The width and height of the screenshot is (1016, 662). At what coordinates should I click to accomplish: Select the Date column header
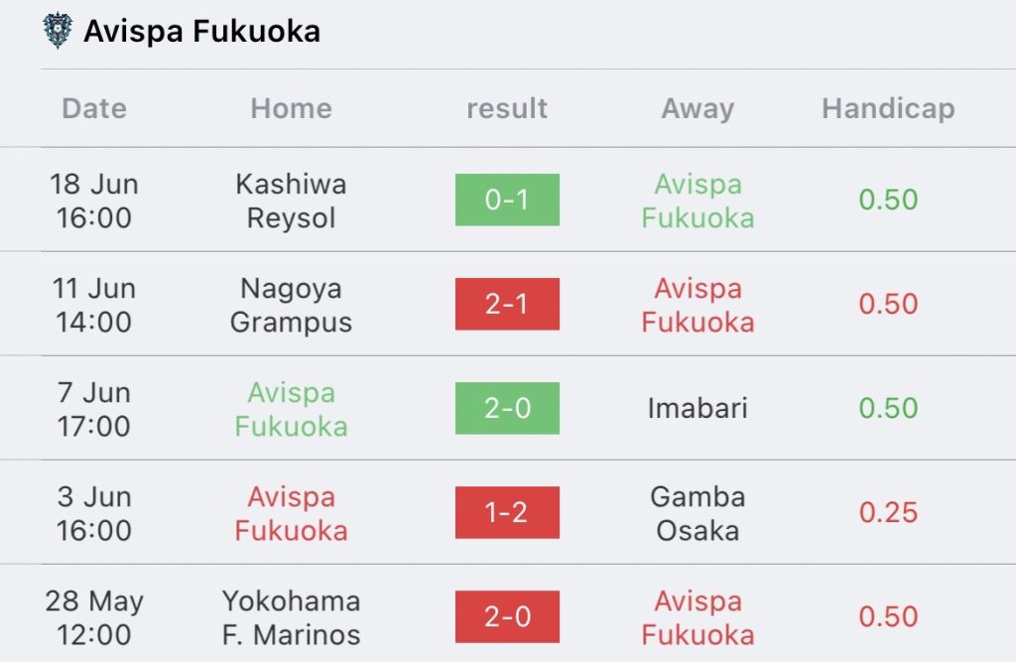coord(94,108)
